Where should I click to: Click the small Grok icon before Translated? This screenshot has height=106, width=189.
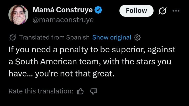coord(13,37)
